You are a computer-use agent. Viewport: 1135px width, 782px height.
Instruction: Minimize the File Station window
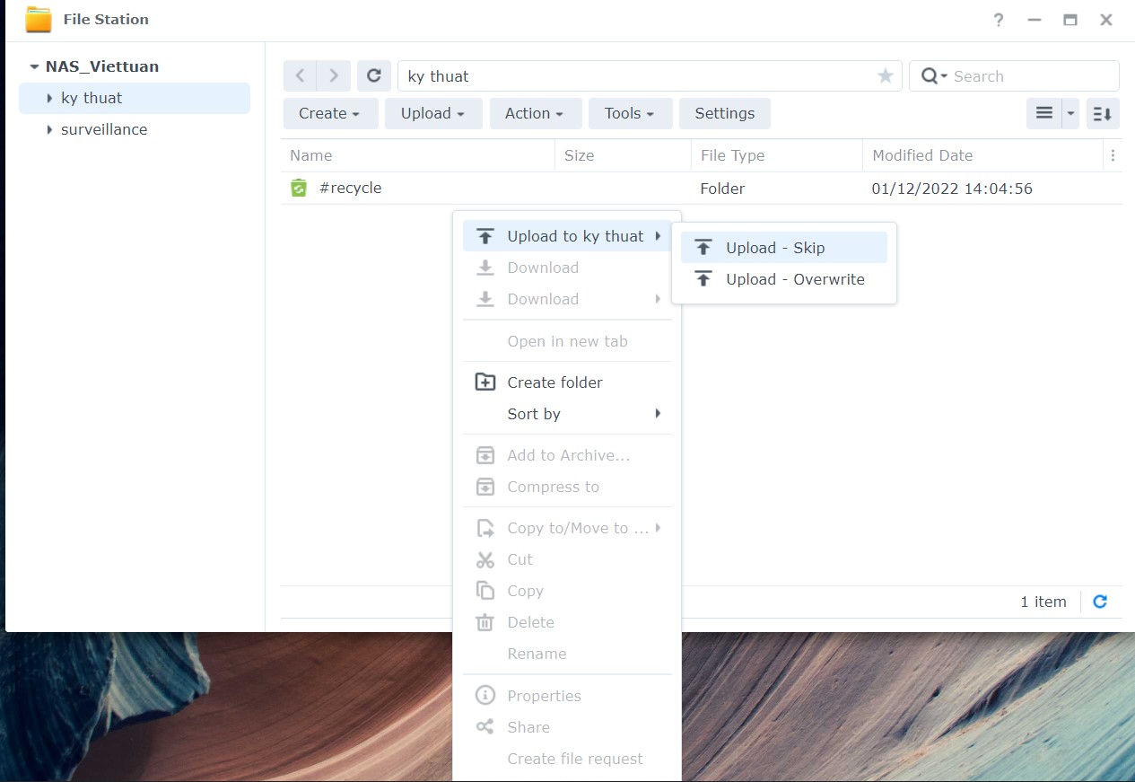pyautogui.click(x=1035, y=20)
